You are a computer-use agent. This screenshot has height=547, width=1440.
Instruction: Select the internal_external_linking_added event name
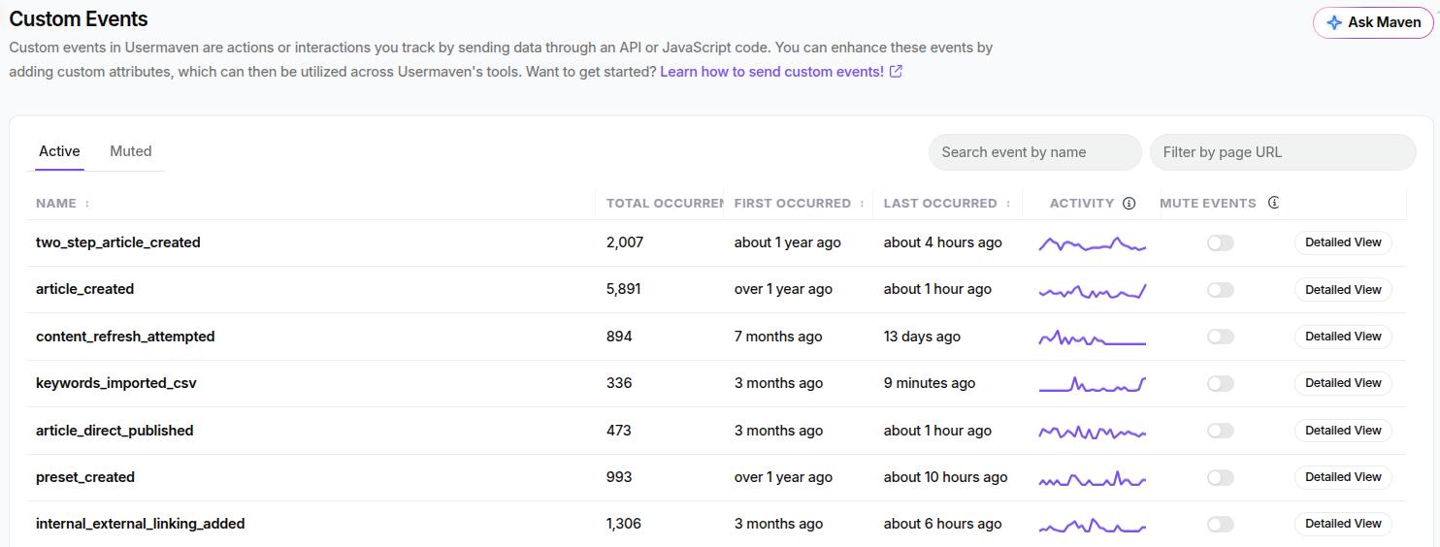click(x=141, y=524)
